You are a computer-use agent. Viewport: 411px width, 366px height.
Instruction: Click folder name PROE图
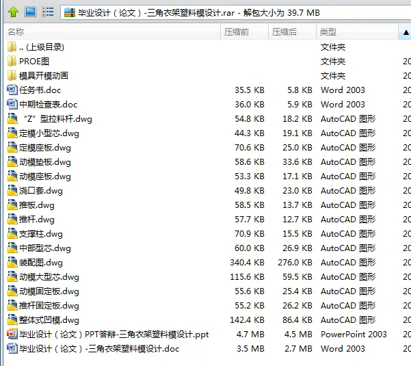click(34, 62)
